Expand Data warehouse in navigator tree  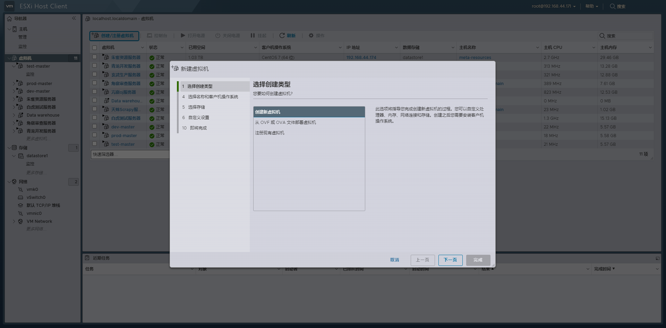(x=14, y=115)
